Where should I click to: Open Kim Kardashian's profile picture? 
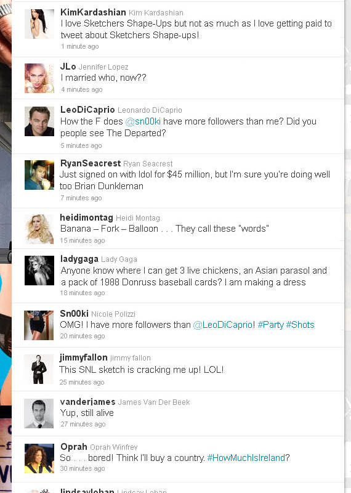[39, 24]
